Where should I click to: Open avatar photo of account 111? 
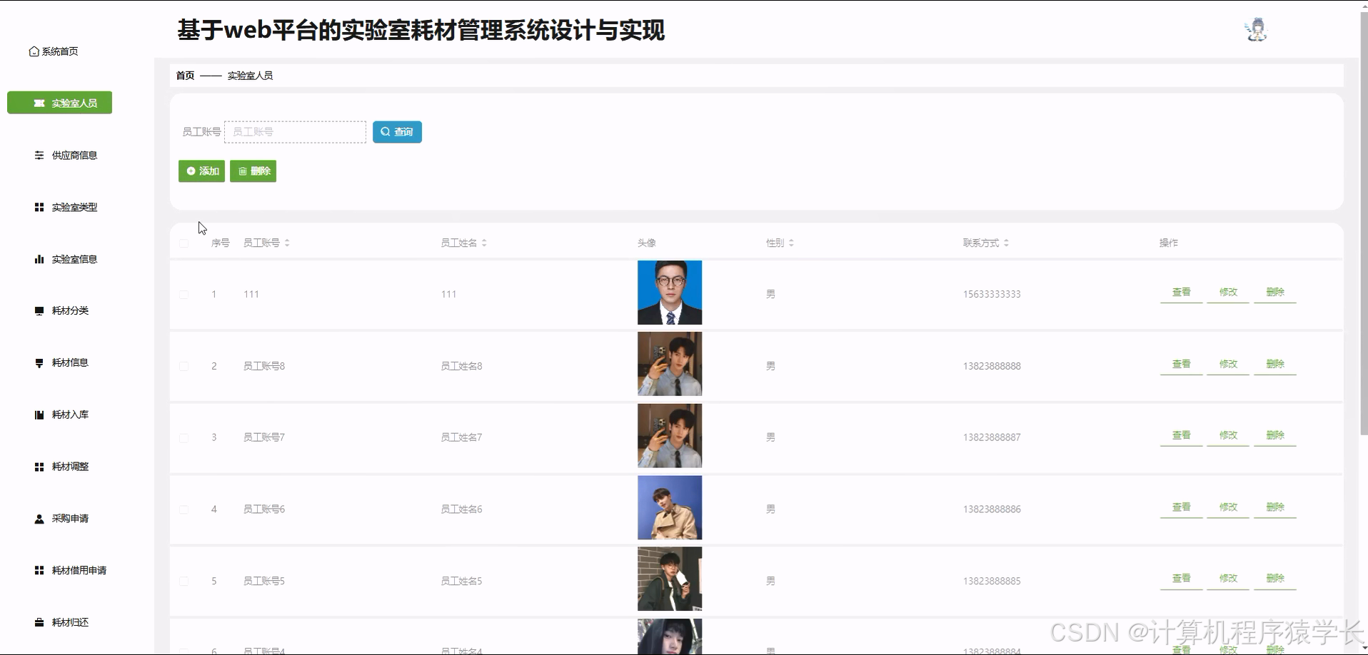tap(670, 293)
